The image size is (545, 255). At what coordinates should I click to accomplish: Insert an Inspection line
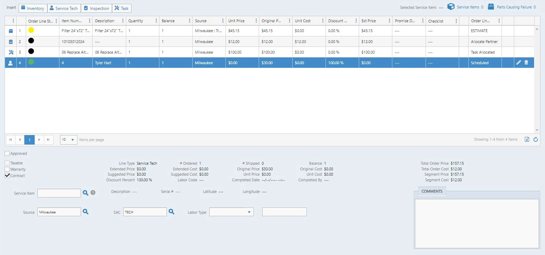[96, 8]
